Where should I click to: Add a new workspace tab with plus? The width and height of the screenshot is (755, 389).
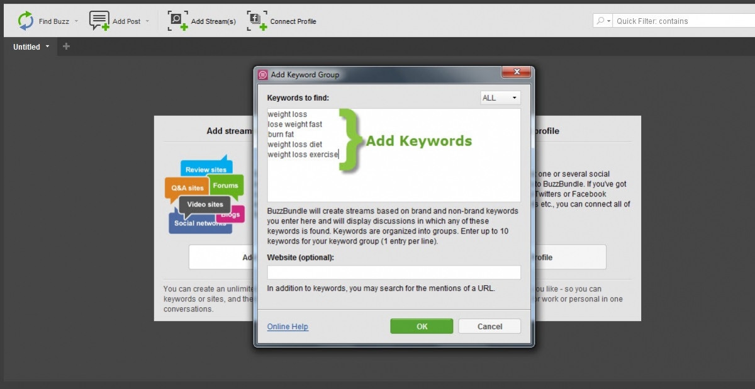point(67,47)
